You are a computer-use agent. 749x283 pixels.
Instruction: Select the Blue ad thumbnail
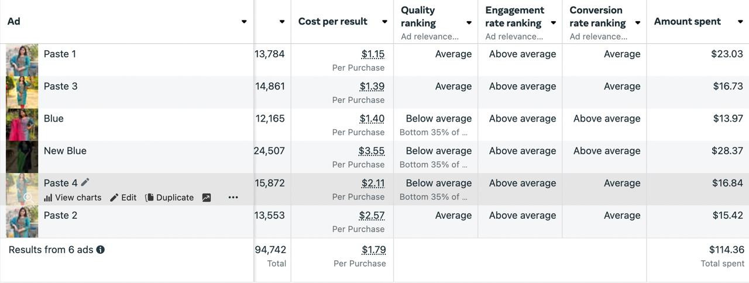[x=22, y=125]
